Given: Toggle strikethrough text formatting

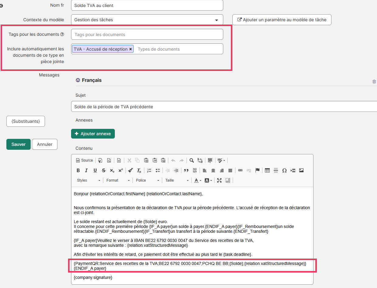Looking at the screenshot, I should (104, 170).
